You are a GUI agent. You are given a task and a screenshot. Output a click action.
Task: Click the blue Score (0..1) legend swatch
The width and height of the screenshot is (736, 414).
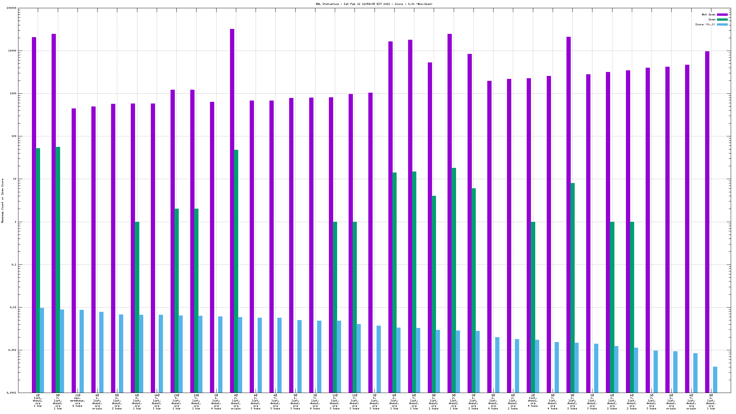pos(722,24)
